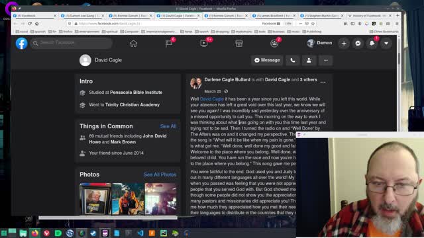Open the Facebook logo home link
The height and width of the screenshot is (238, 424).
point(21,43)
